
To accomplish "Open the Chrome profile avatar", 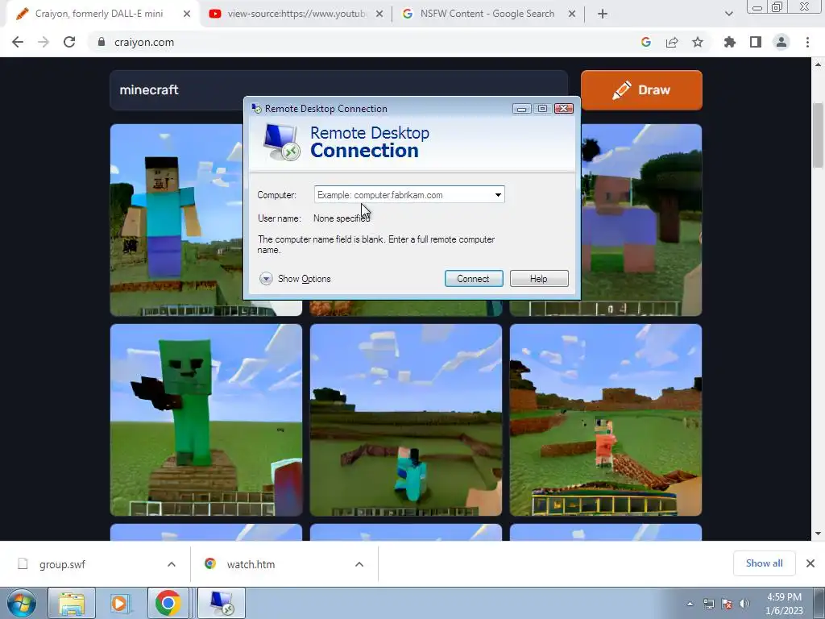I will (781, 42).
